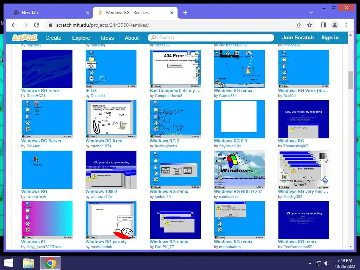Bookmark this page with the star icon
Screen dimensions: 360x270
point(309,25)
